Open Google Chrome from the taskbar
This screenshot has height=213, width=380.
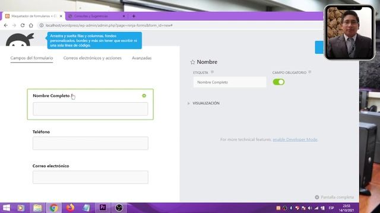tap(54, 208)
